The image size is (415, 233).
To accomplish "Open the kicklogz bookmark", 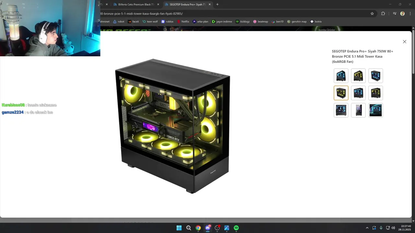I will 243,22.
